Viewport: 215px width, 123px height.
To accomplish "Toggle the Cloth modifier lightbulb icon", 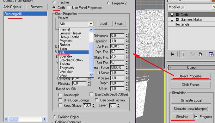I will tap(172, 15).
